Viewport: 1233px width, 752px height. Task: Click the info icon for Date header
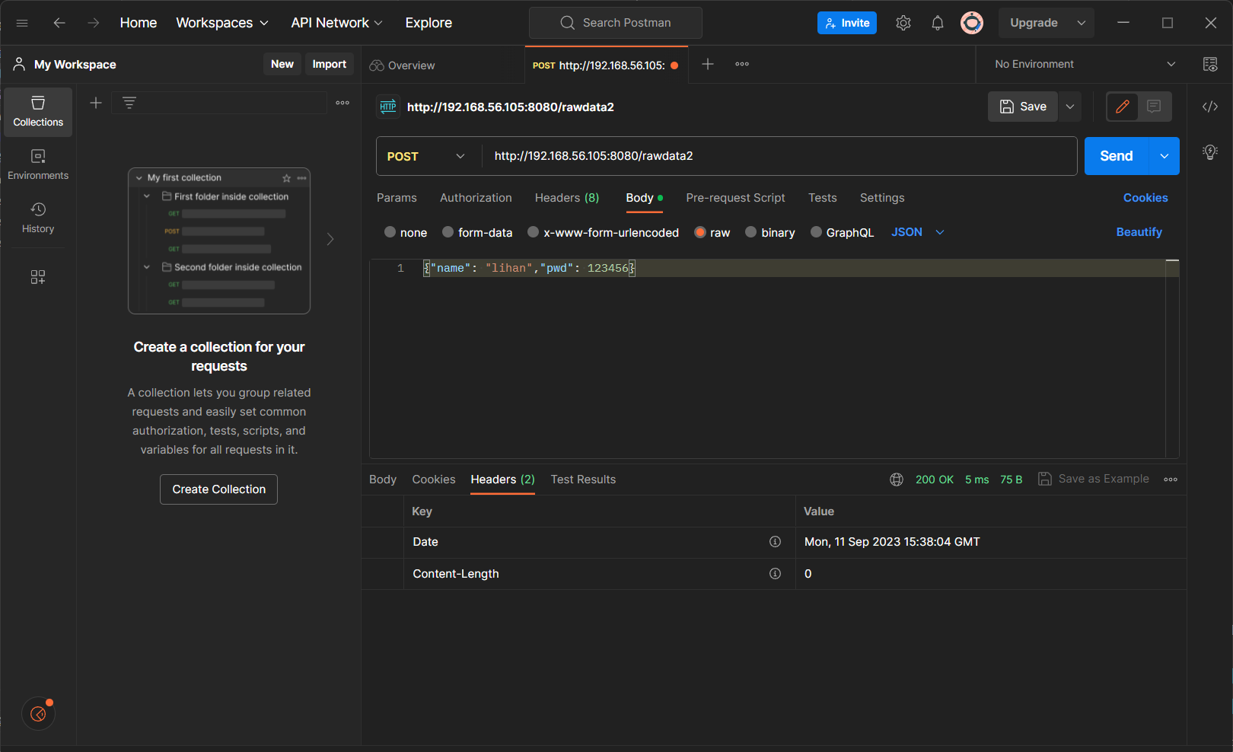[775, 542]
